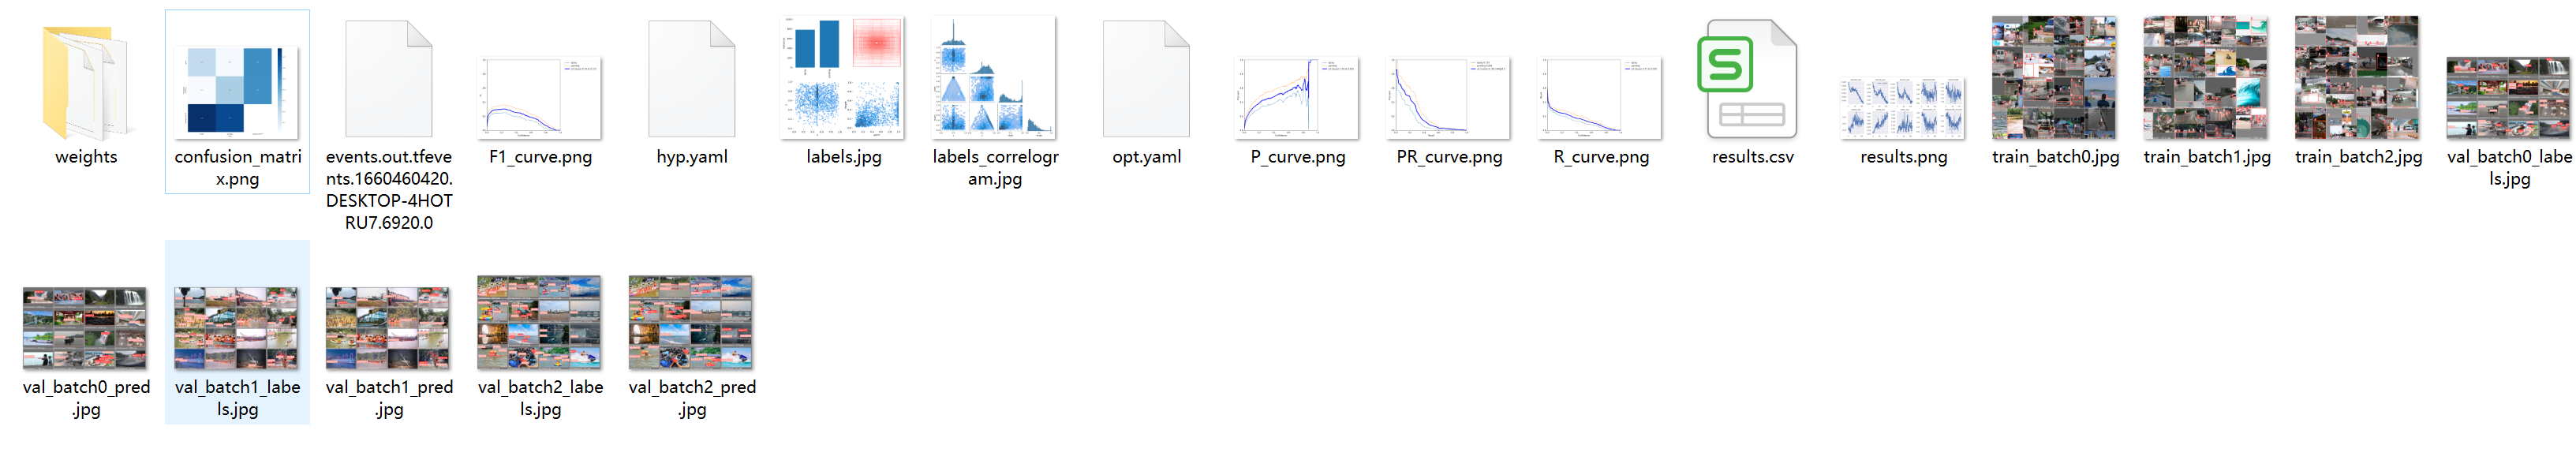
Task: Select the val_batch0_pred.jpg image
Action: 85,328
